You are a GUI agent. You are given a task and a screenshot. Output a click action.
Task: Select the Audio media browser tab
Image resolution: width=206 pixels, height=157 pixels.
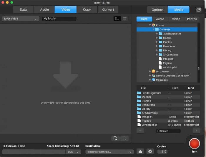pyautogui.click(x=160, y=19)
